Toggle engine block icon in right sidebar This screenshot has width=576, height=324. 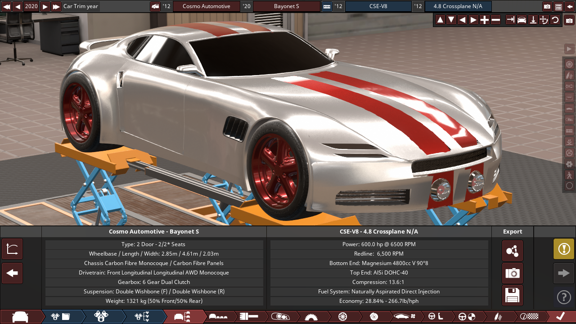(569, 130)
